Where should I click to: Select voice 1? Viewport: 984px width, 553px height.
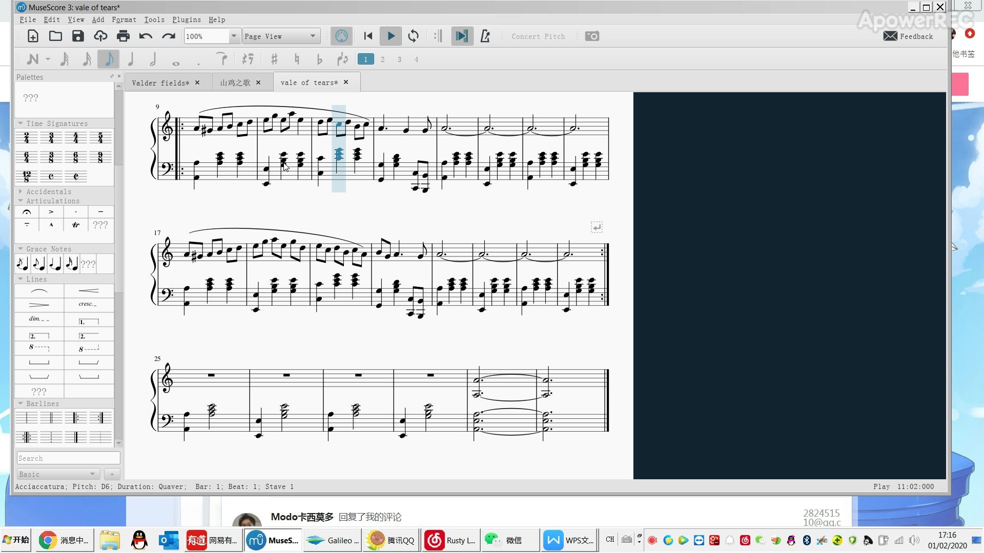(365, 59)
